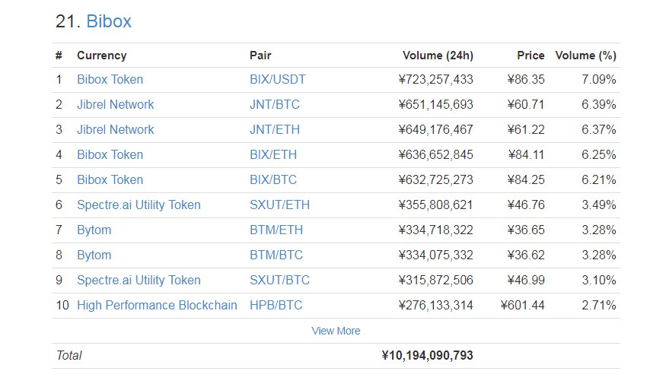The image size is (666, 387).
Task: Open the BIX/ETH pair link
Action: (x=273, y=154)
